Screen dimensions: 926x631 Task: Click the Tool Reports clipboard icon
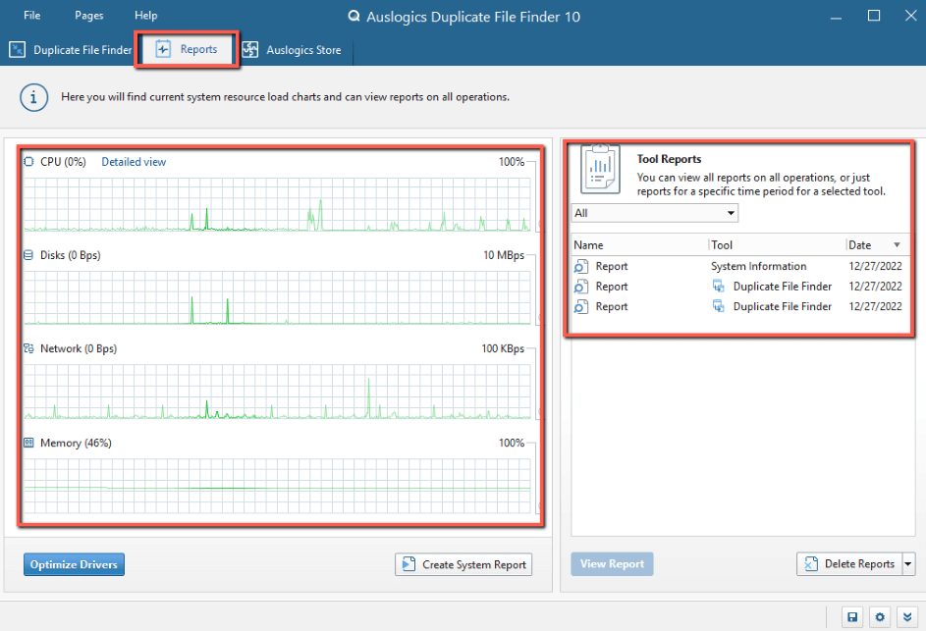click(x=600, y=170)
